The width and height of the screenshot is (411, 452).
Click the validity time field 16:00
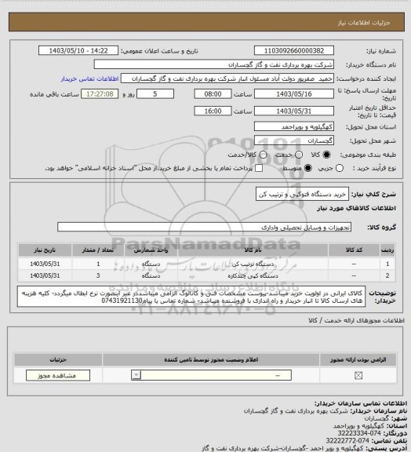tap(213, 111)
